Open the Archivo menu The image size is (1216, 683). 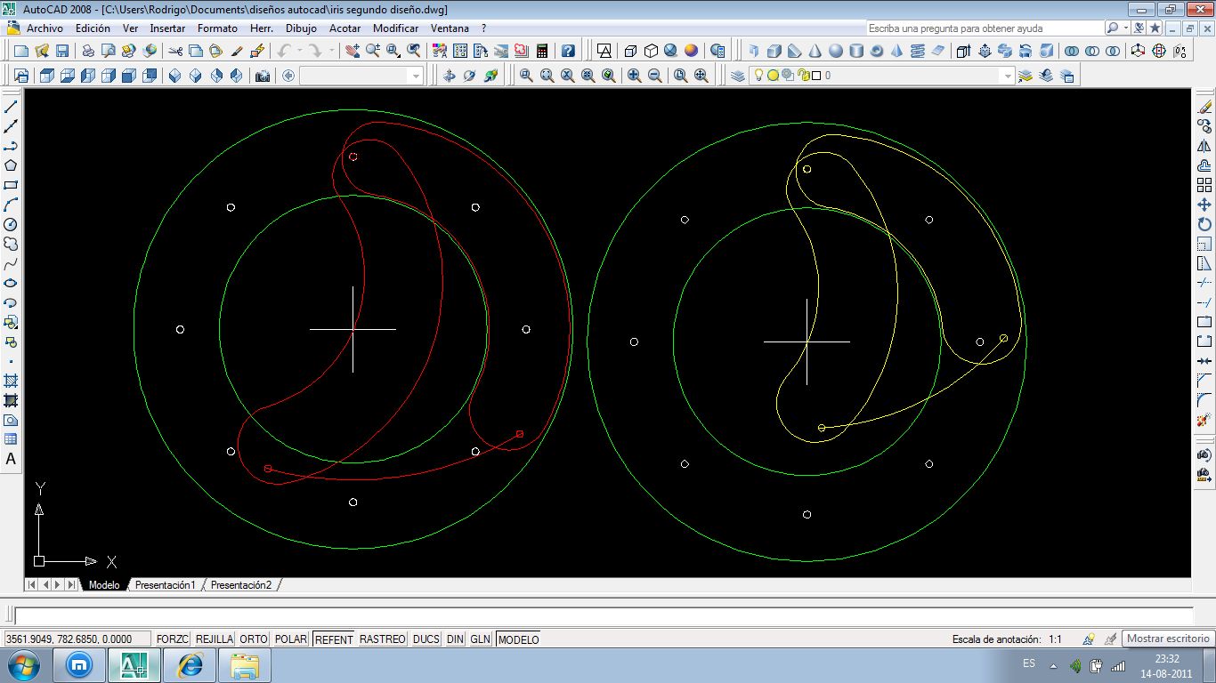coord(45,28)
